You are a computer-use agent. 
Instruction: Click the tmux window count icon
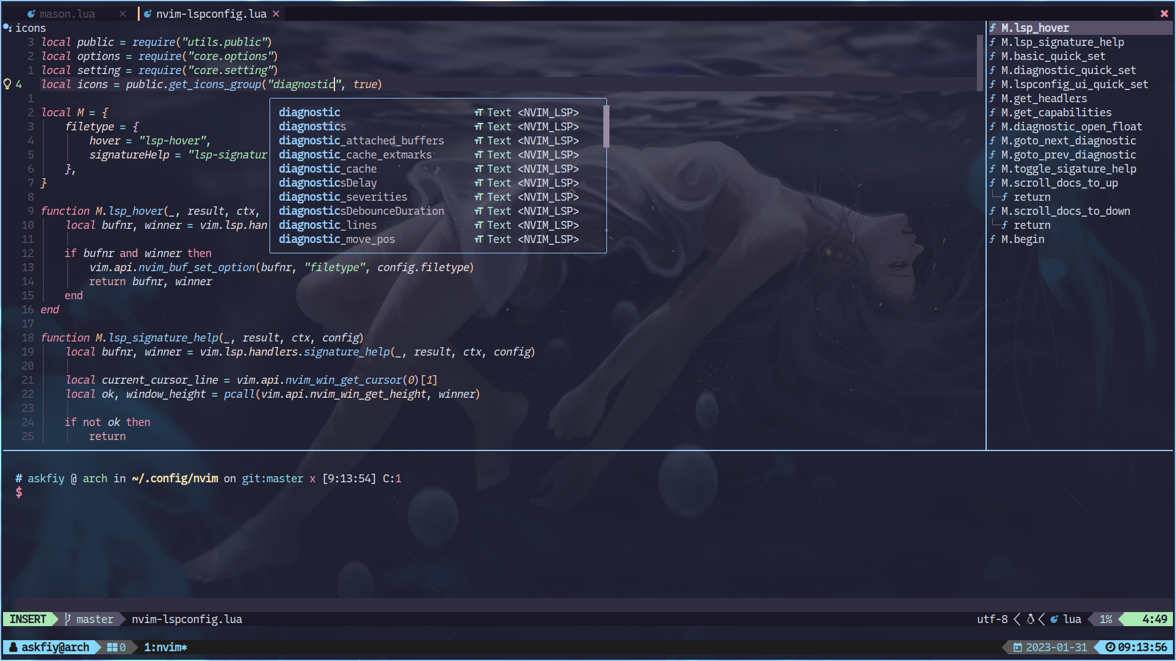click(x=112, y=647)
